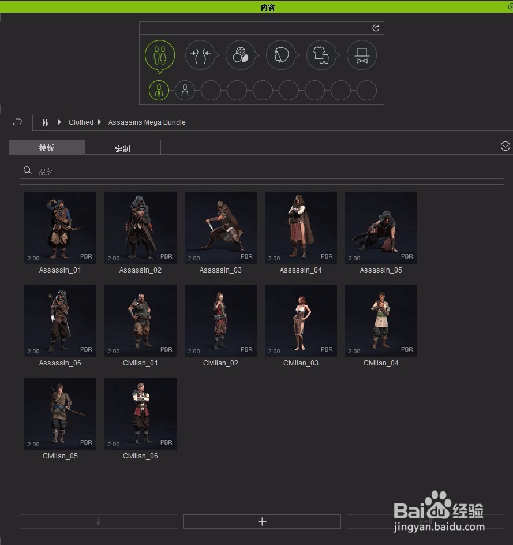Click the search magnifier icon
Screen dimensions: 513x545
click(28, 171)
